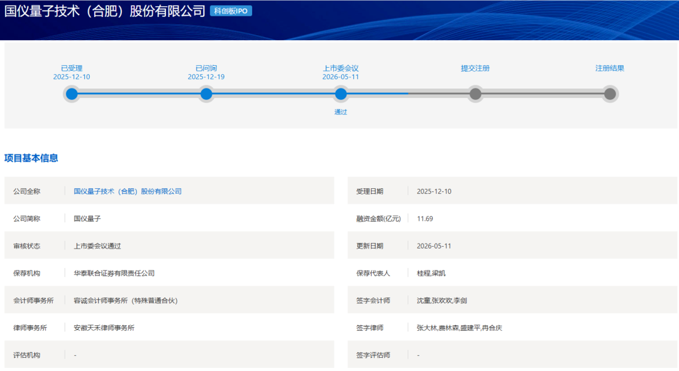Click the 国仪量子 short name value
Image resolution: width=679 pixels, height=371 pixels.
87,219
